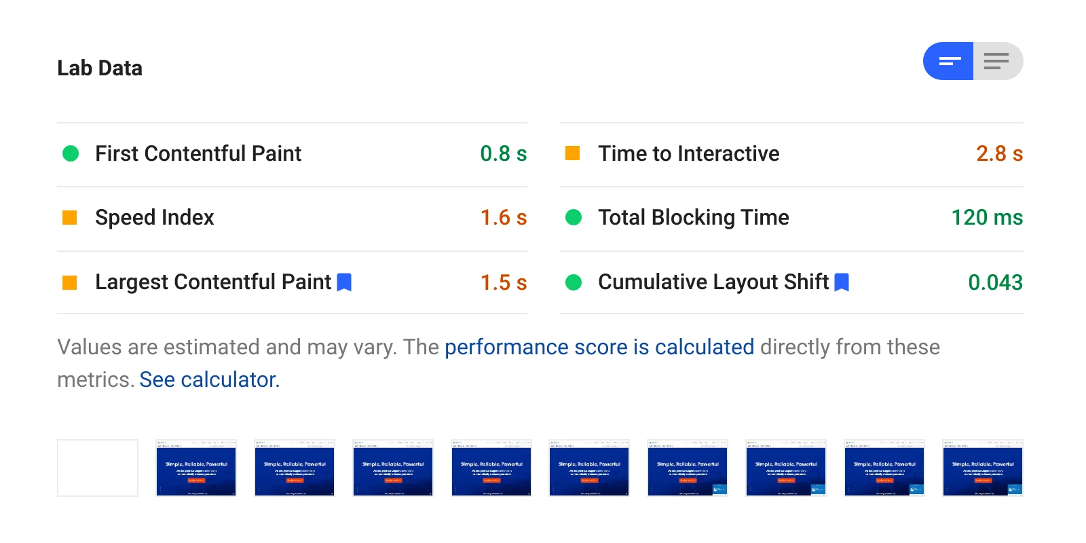The image size is (1086, 543).
Task: Click the green circle beside Total Blocking Time
Action: point(572,217)
